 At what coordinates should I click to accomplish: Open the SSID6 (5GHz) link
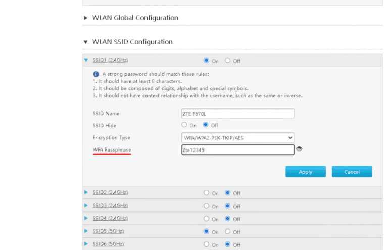tap(108, 244)
